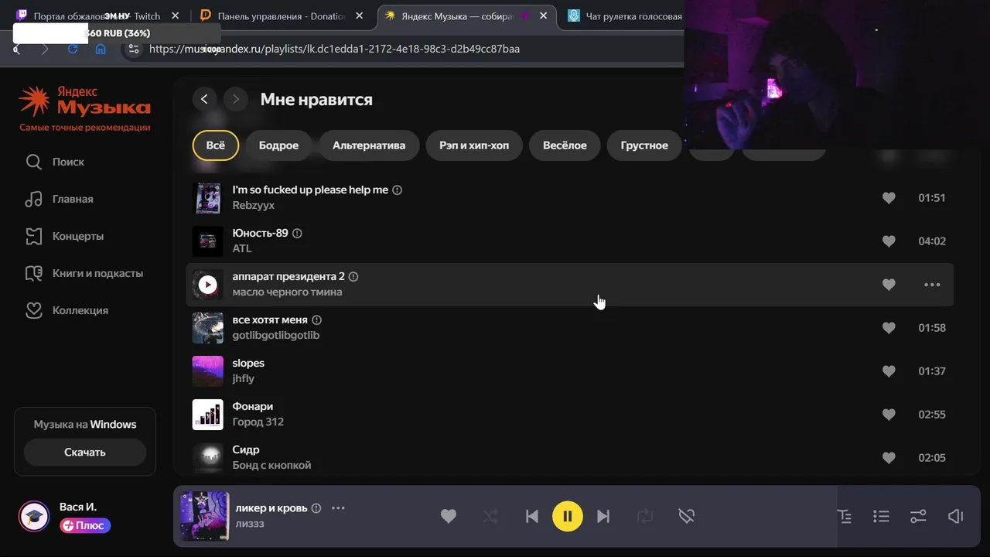Open lyrics view icon in player
The image size is (990, 557).
(844, 516)
